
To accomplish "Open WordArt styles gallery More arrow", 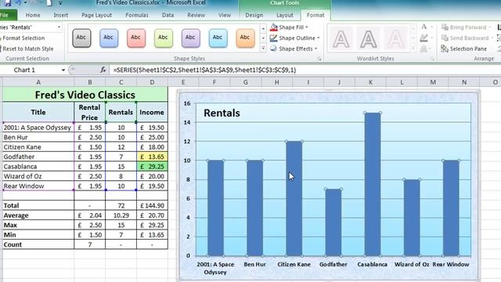I will (413, 49).
